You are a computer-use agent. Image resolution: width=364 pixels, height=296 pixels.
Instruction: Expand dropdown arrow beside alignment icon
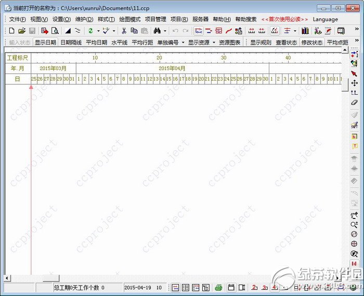pos(295,31)
